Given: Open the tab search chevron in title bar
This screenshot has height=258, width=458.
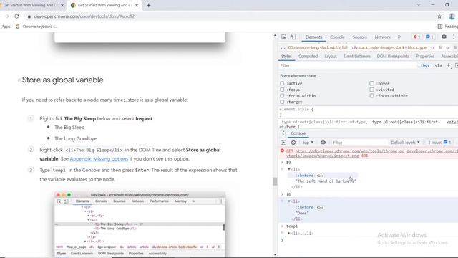Looking at the screenshot, I should pos(418,5).
